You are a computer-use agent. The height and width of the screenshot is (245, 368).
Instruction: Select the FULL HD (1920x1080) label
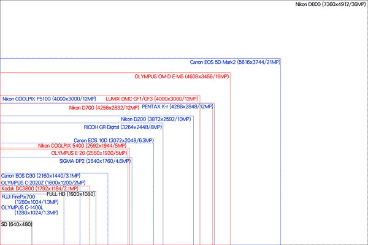(71, 194)
